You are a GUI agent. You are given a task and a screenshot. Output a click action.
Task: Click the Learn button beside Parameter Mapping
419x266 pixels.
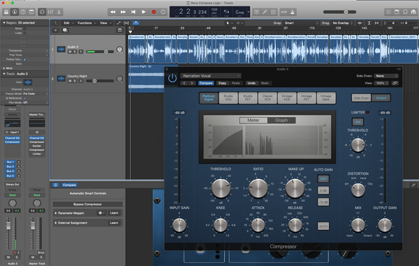[114, 213]
